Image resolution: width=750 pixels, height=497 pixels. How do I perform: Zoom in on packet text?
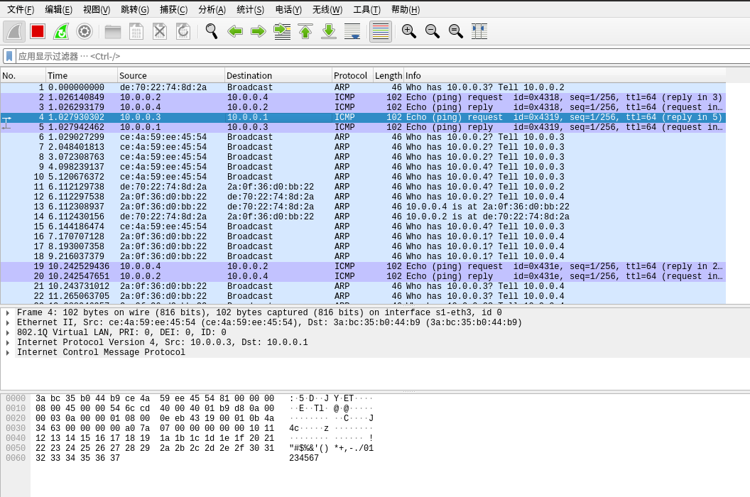pyautogui.click(x=409, y=31)
